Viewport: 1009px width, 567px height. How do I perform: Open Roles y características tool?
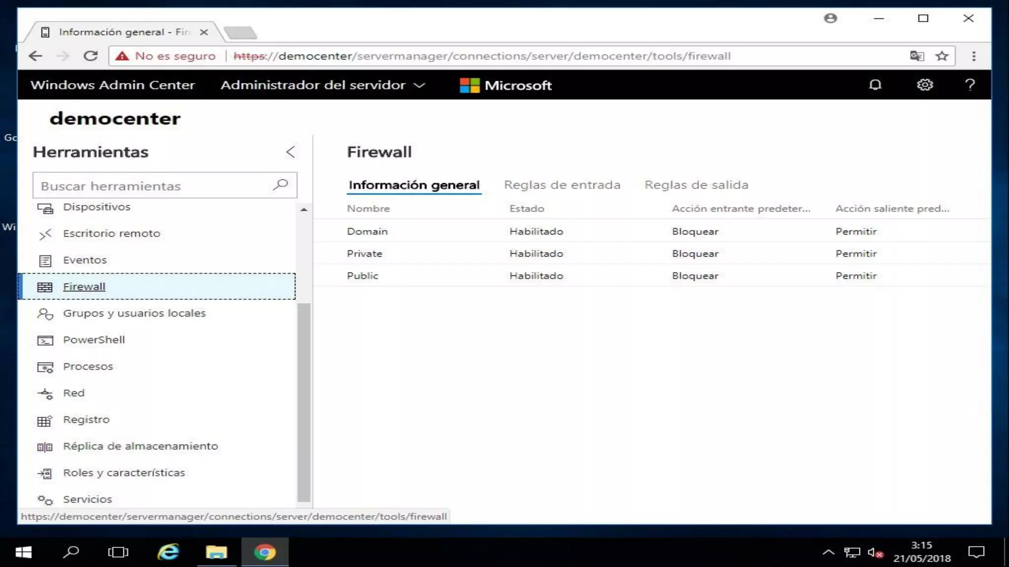pyautogui.click(x=124, y=472)
